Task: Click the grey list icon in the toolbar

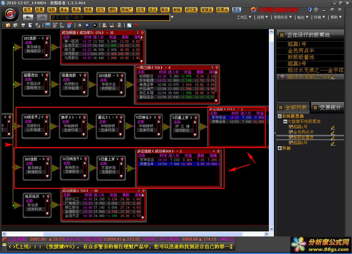Action: [119, 25]
